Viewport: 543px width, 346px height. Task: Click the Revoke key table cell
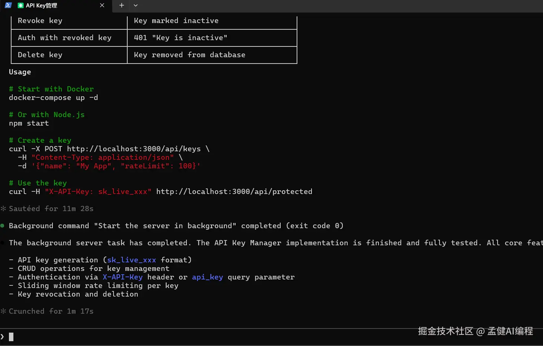pyautogui.click(x=40, y=21)
